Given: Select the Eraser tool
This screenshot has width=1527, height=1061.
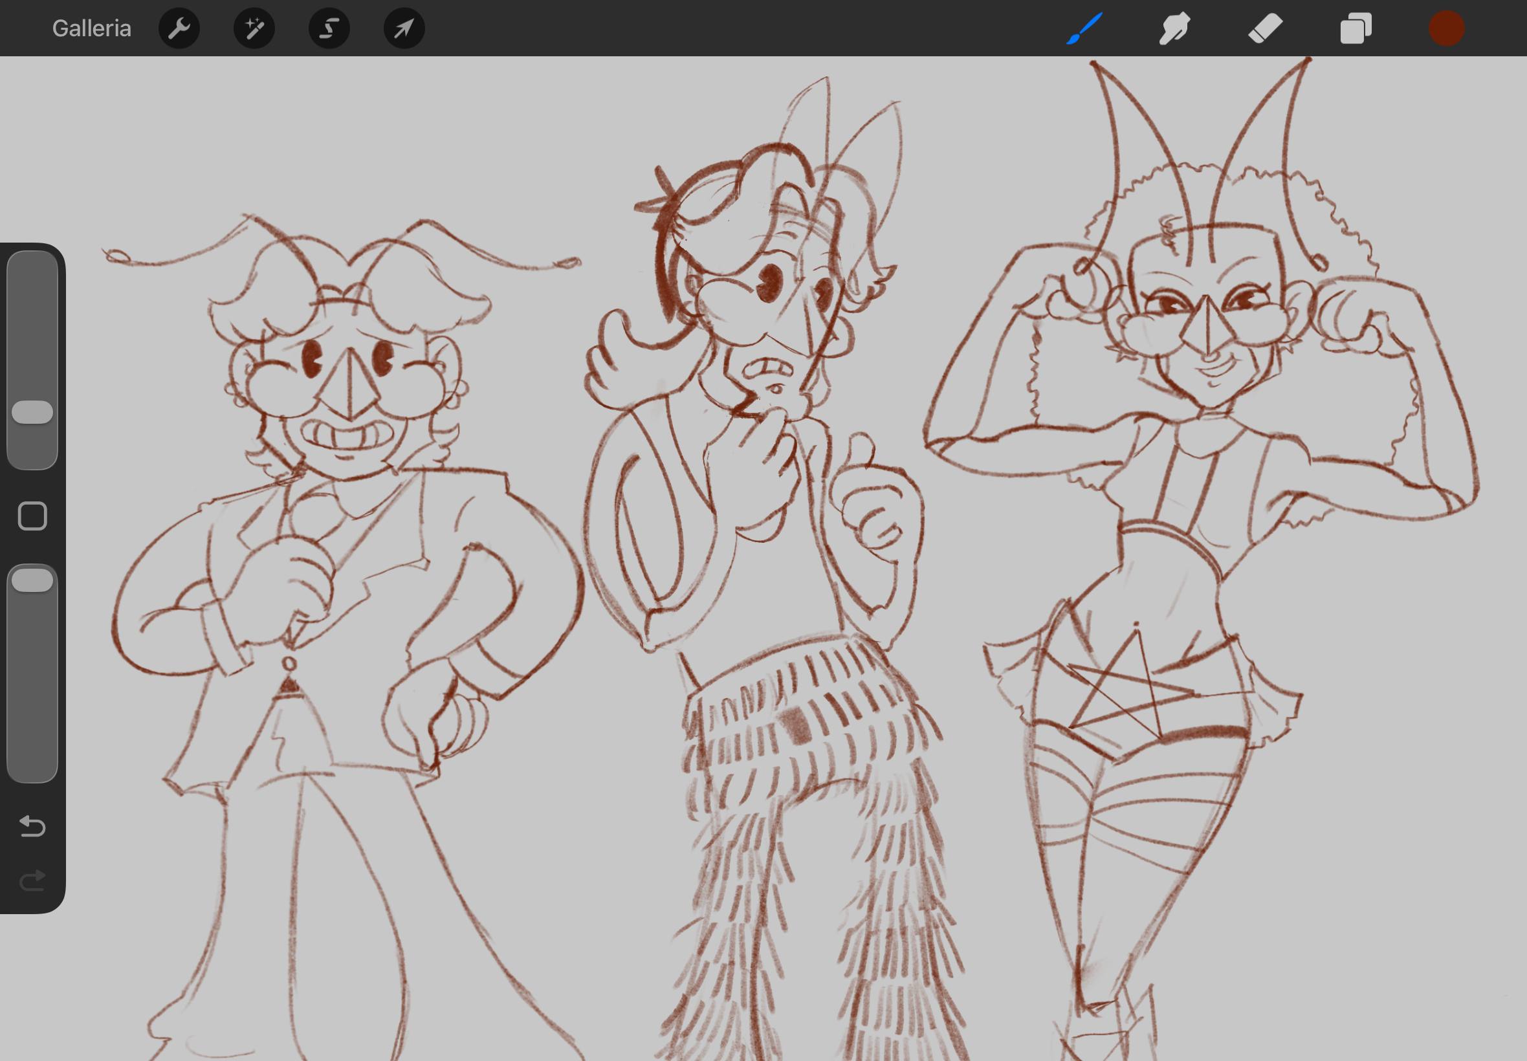Looking at the screenshot, I should coord(1265,28).
